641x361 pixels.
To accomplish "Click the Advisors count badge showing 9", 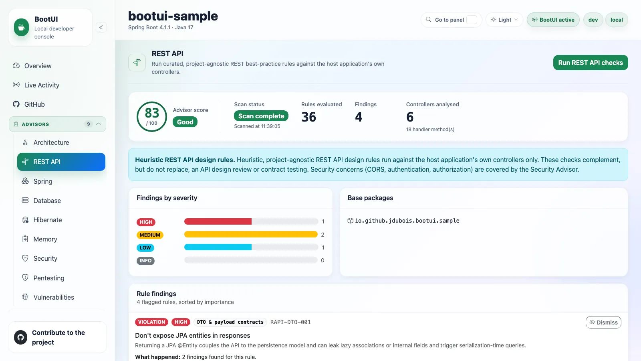I will pos(89,124).
